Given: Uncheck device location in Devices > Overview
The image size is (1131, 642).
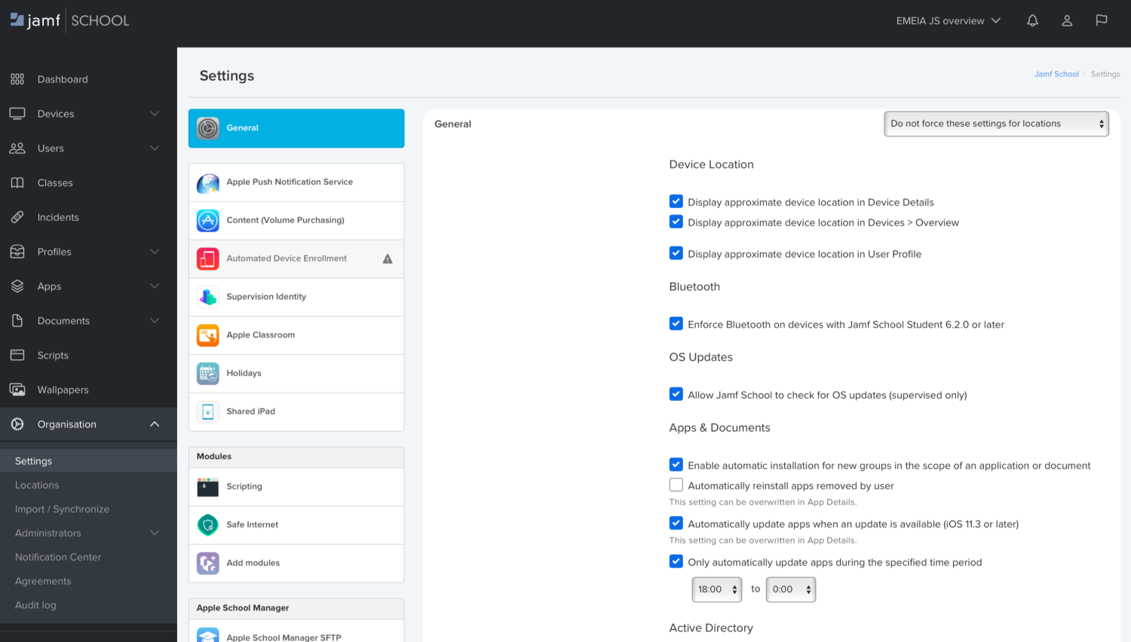Looking at the screenshot, I should click(676, 222).
